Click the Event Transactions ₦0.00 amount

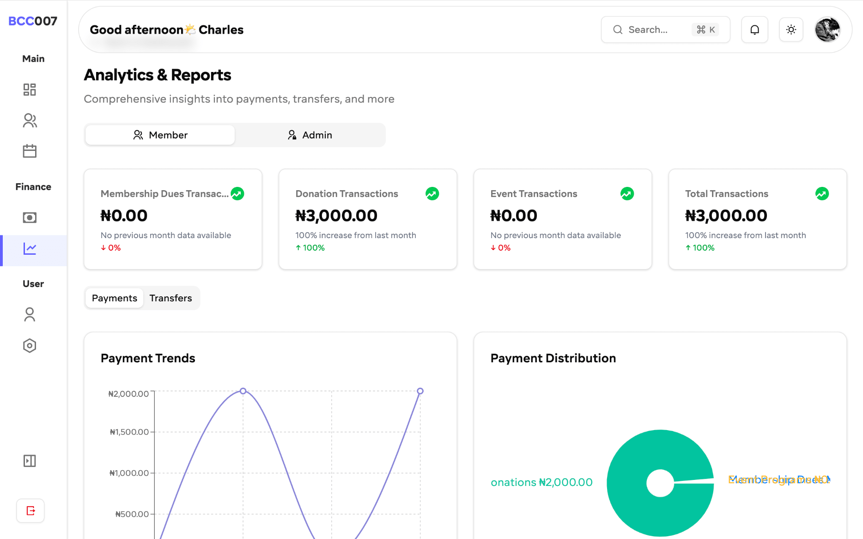(514, 216)
